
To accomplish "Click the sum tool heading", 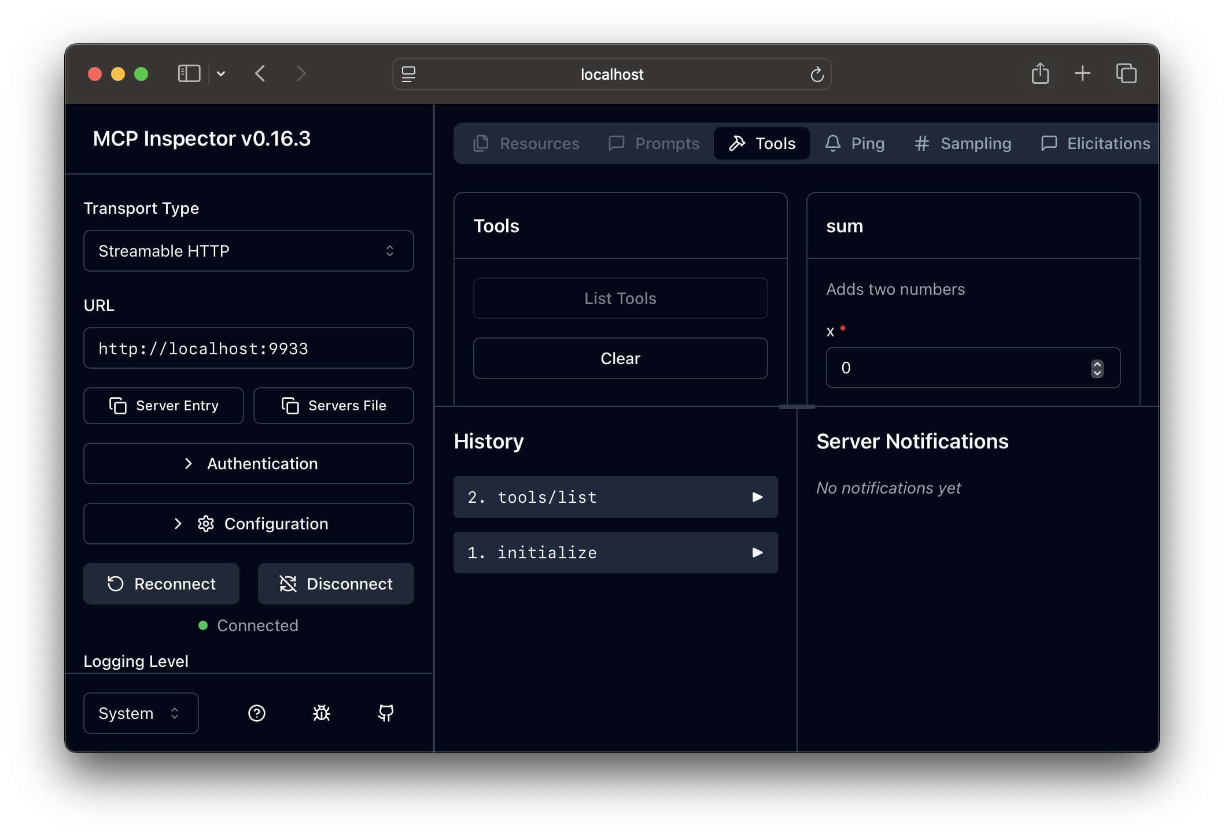I will pos(845,226).
